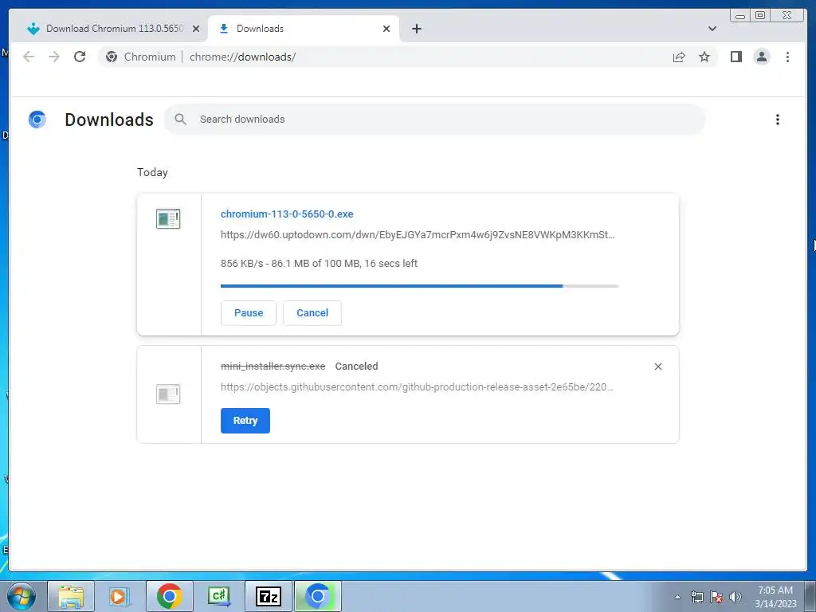
Task: Click the Chromium logo beside Downloads heading
Action: [37, 120]
